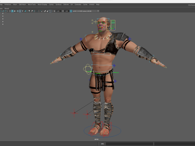Select the head halo curve control

(104, 19)
